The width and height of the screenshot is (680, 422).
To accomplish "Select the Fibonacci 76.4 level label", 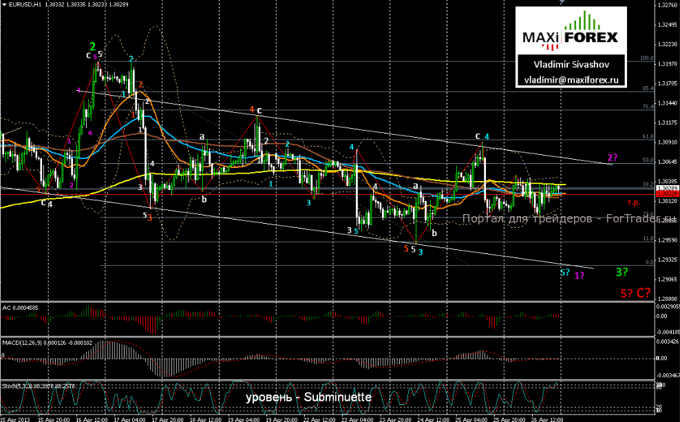I will (x=648, y=107).
